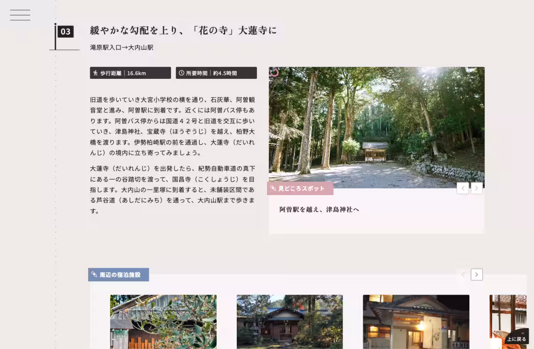Select the third accommodation photo lit at night
534x349 pixels.
click(x=416, y=321)
